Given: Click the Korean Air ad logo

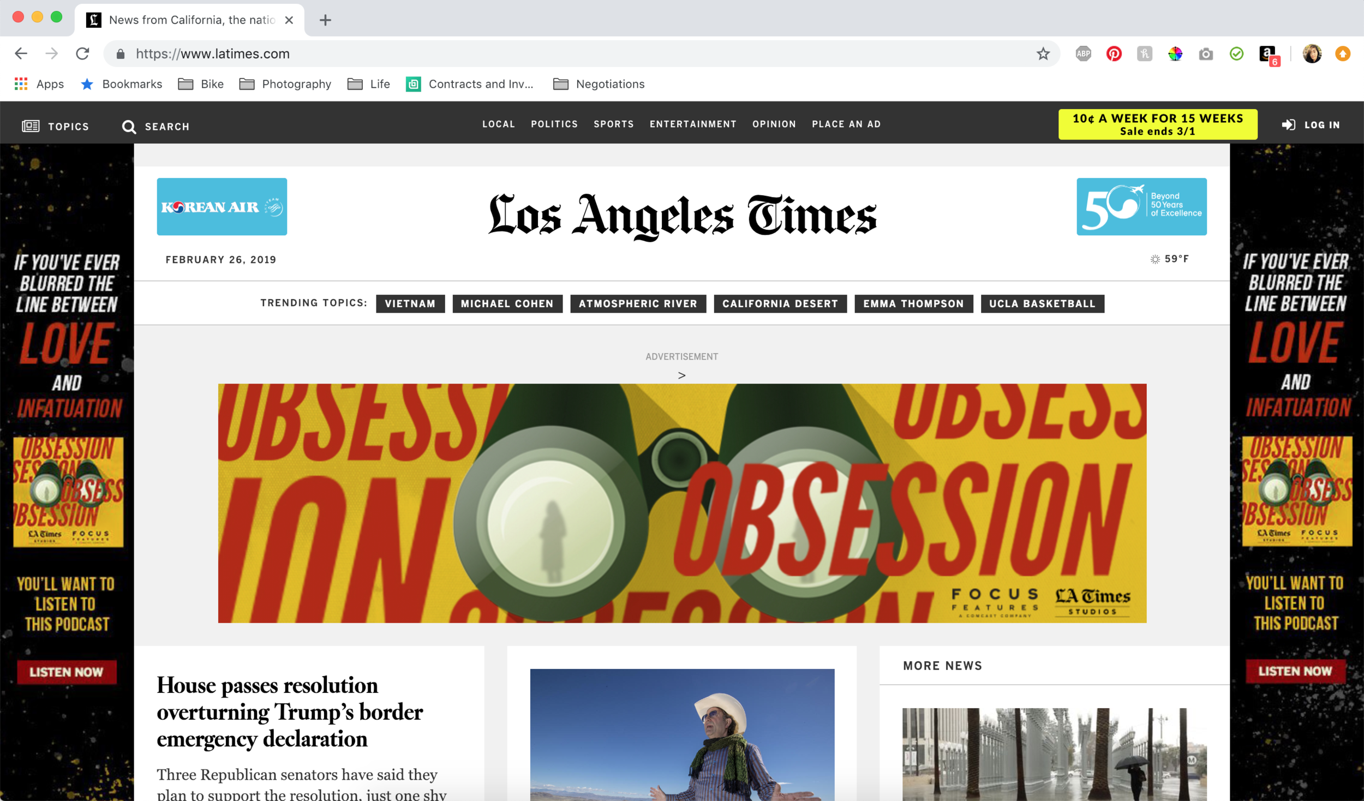Looking at the screenshot, I should (222, 207).
